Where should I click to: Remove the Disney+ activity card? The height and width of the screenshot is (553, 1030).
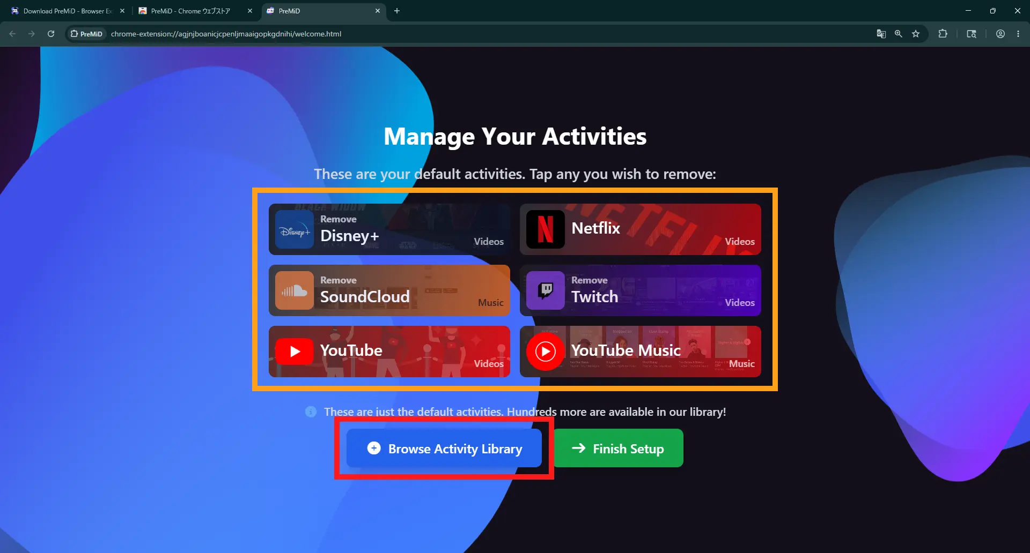click(389, 229)
